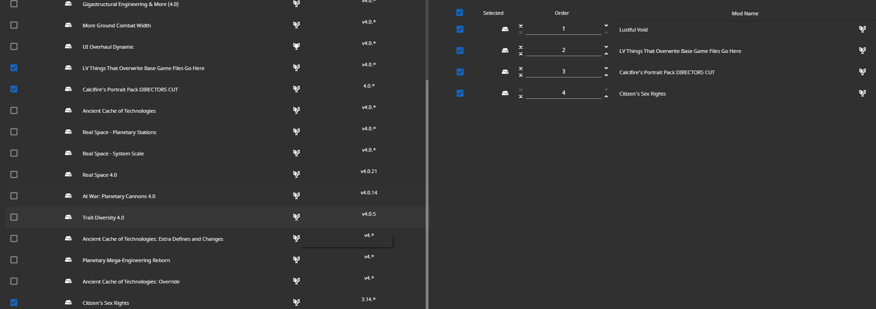The height and width of the screenshot is (309, 876).
Task: Enable the More Ground Combat Width mod
Action: pyautogui.click(x=14, y=25)
